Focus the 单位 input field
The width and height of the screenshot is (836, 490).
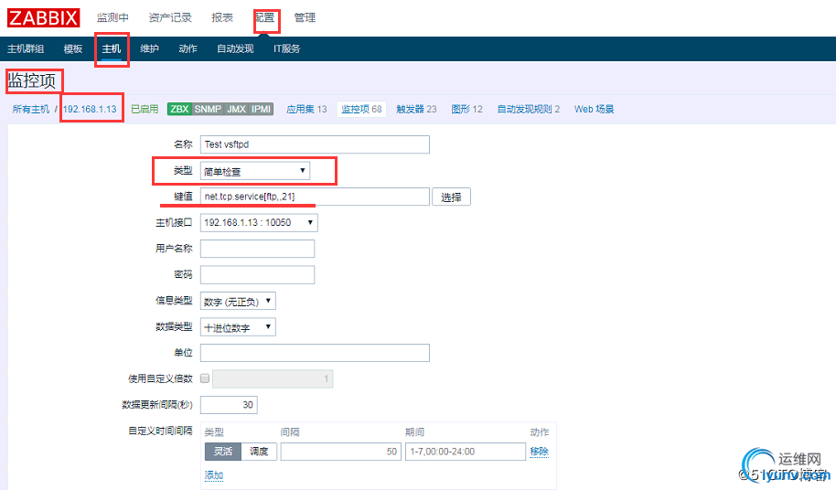[315, 353]
